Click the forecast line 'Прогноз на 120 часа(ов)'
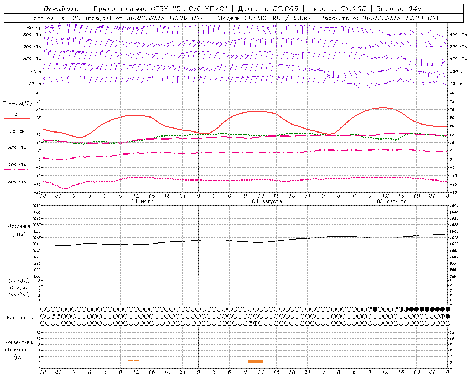 [x=70, y=18]
